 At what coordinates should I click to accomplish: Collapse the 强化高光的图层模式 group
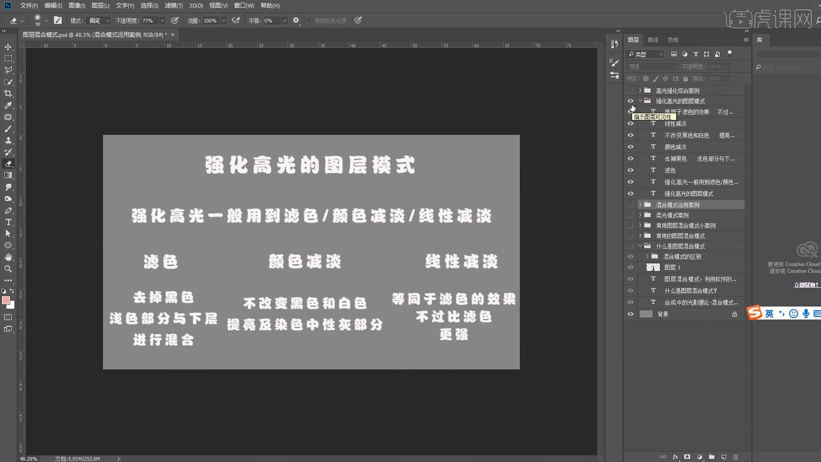point(640,101)
